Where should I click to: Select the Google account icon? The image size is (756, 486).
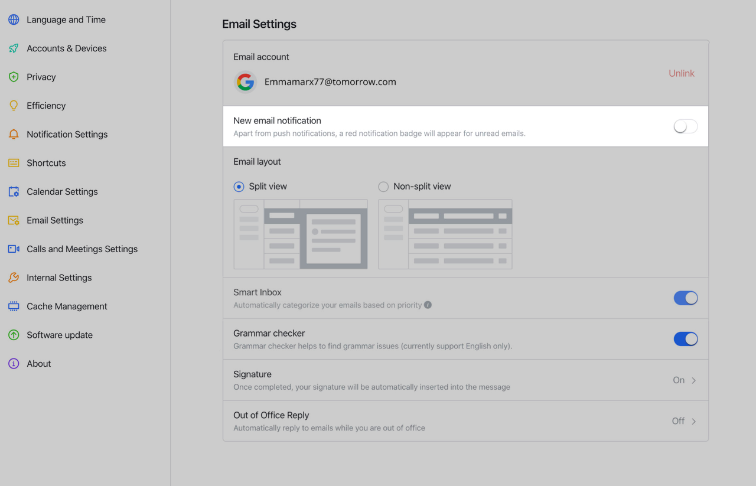pyautogui.click(x=246, y=82)
